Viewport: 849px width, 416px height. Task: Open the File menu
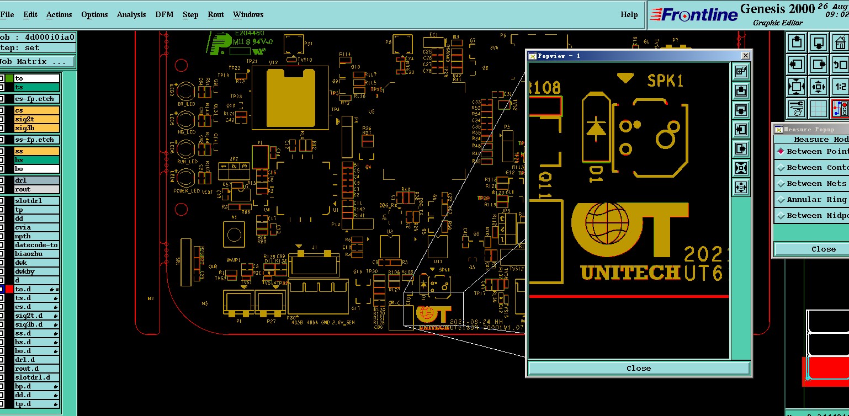point(7,15)
